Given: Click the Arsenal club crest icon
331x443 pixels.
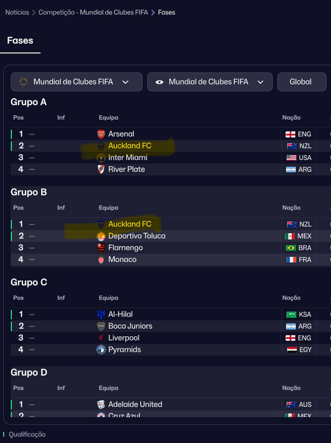Looking at the screenshot, I should 101,134.
